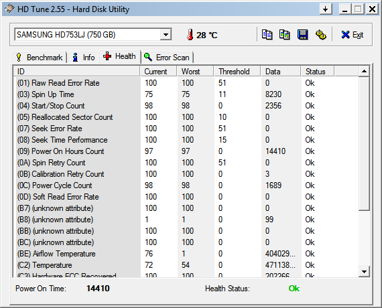
Task: Select Power On Hours Count row
Action: tap(186, 151)
